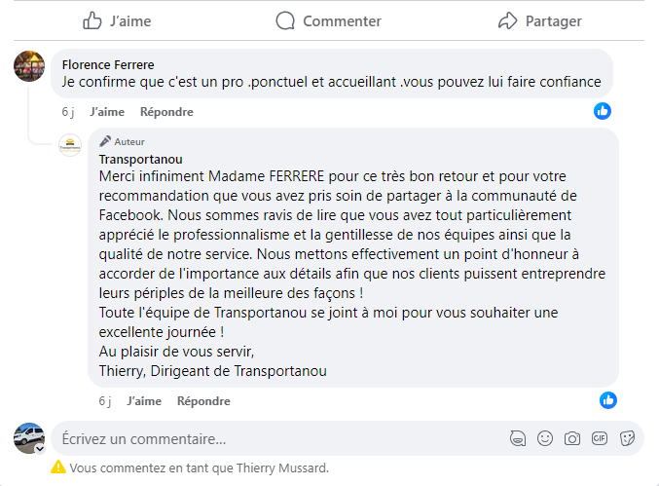Switch commenting profile via avatar arrow
The image size is (659, 486).
(40, 449)
